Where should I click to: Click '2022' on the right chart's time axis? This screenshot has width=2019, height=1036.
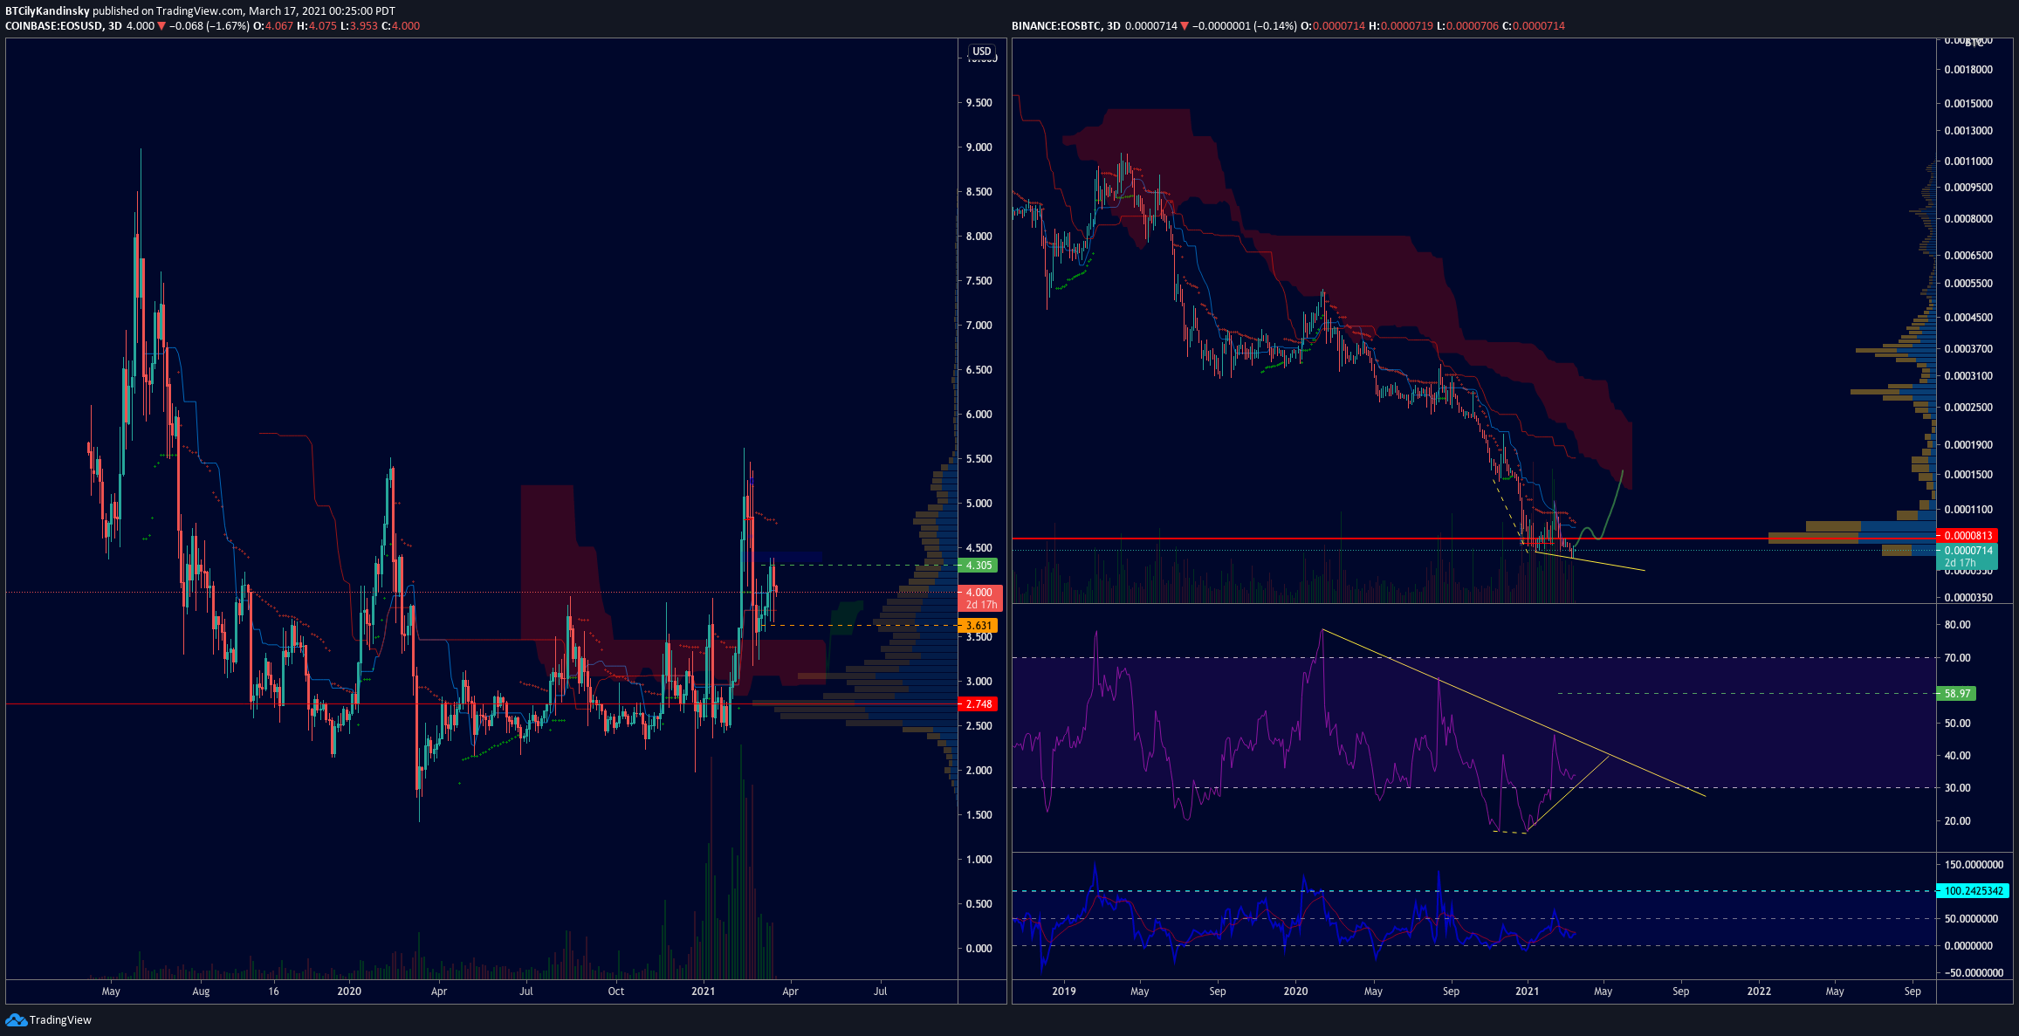click(1759, 991)
